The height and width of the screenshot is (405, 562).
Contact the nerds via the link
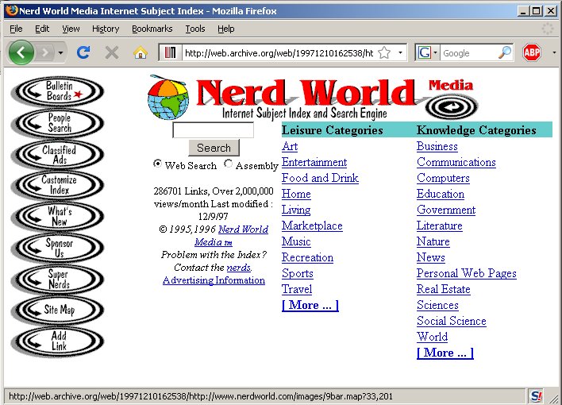[x=239, y=268]
